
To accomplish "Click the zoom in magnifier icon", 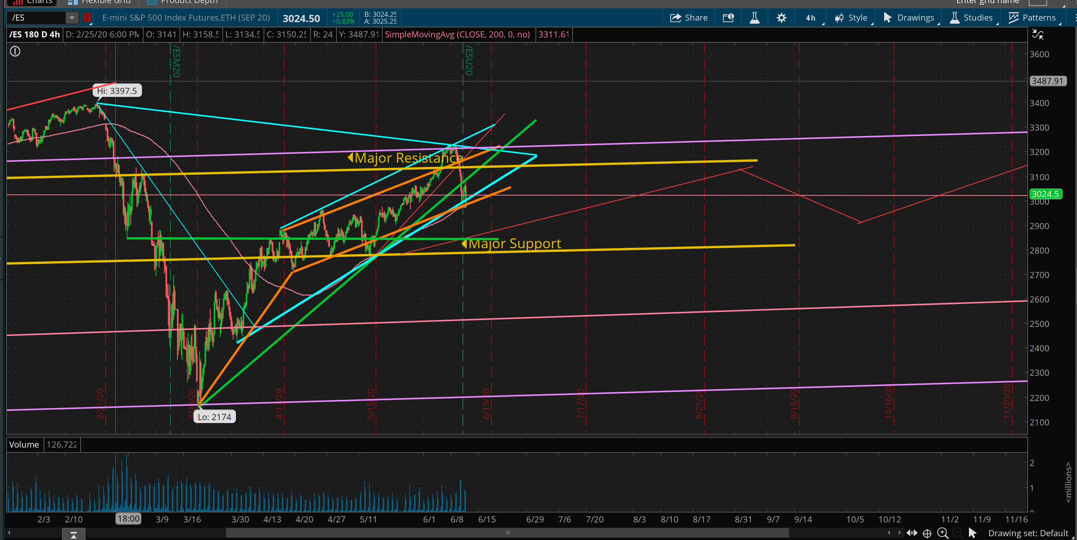I will pos(943,533).
